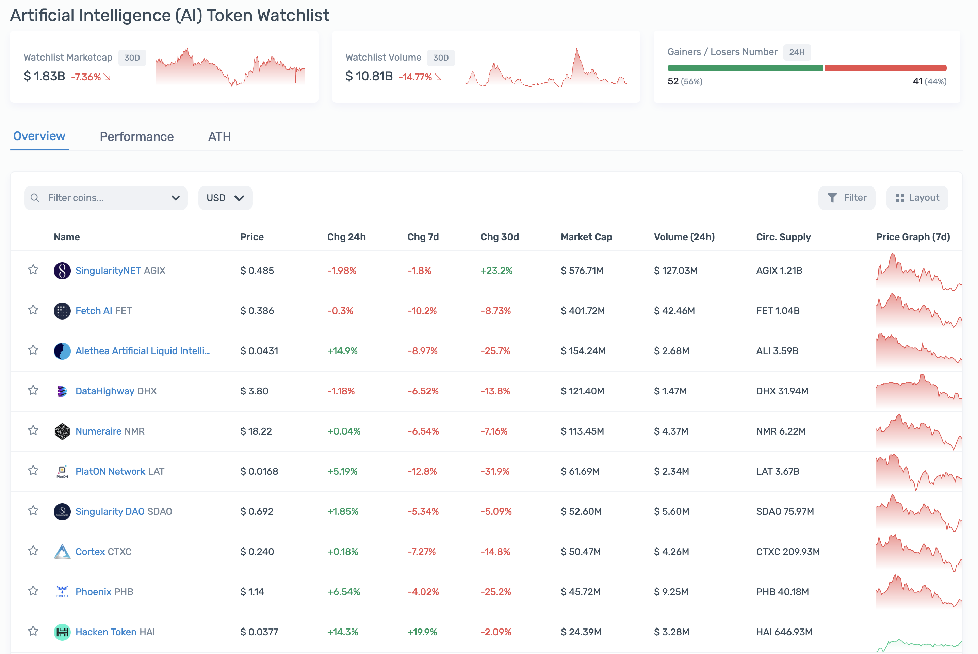Favorite the Singularity DAO SDAO row
The height and width of the screenshot is (654, 978).
[33, 511]
